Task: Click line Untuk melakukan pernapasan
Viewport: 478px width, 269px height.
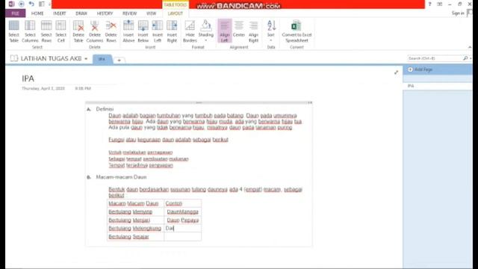Action: [x=140, y=152]
